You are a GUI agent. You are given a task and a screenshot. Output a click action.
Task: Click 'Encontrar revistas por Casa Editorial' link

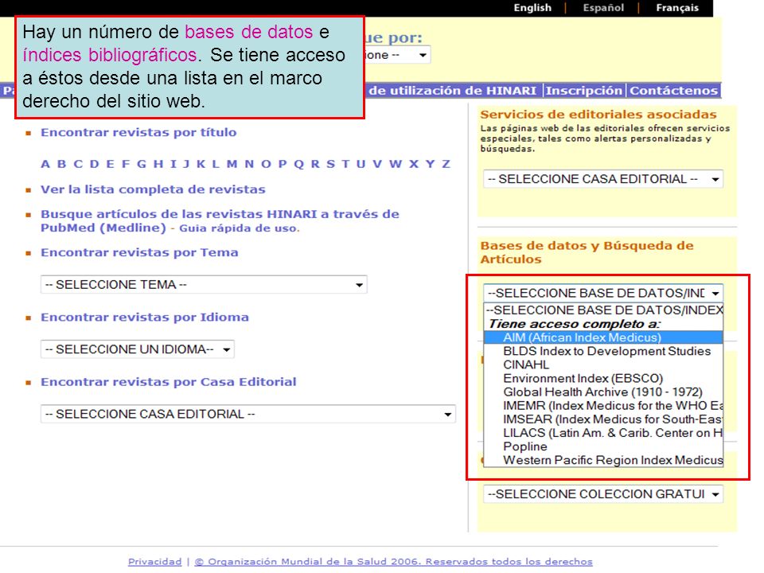(x=169, y=382)
